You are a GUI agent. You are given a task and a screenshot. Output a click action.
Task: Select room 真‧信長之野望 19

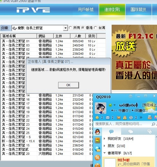click(47, 112)
